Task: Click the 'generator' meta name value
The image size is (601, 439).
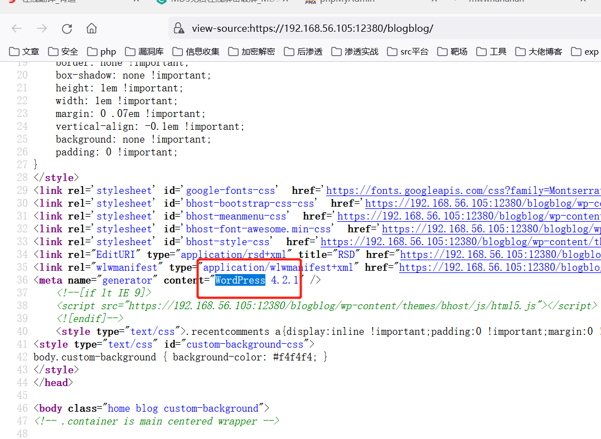Action: (127, 280)
